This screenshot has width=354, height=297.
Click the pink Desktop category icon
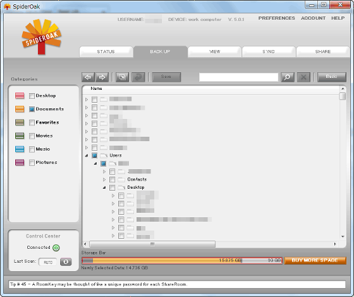click(20, 96)
